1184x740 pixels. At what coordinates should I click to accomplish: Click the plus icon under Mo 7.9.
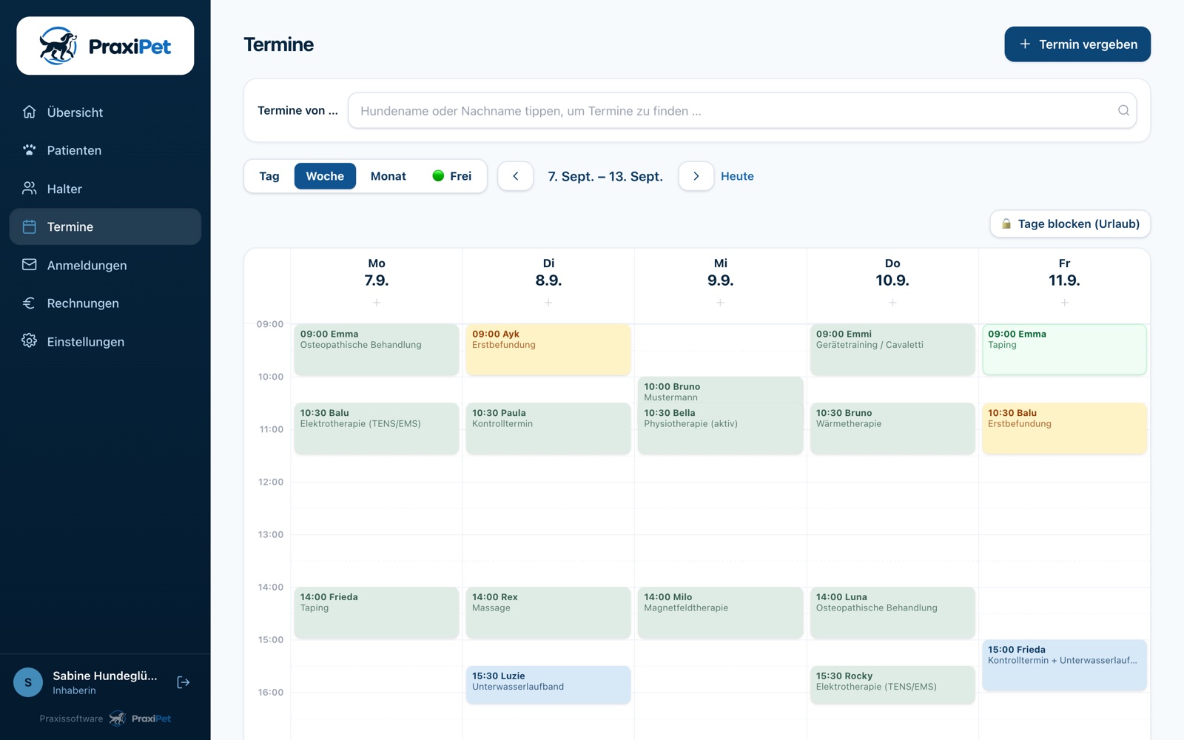[377, 303]
